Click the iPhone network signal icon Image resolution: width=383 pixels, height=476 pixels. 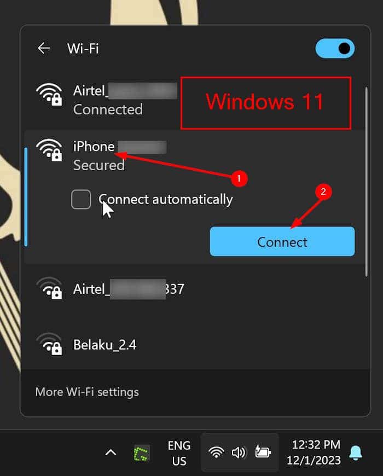(x=49, y=150)
